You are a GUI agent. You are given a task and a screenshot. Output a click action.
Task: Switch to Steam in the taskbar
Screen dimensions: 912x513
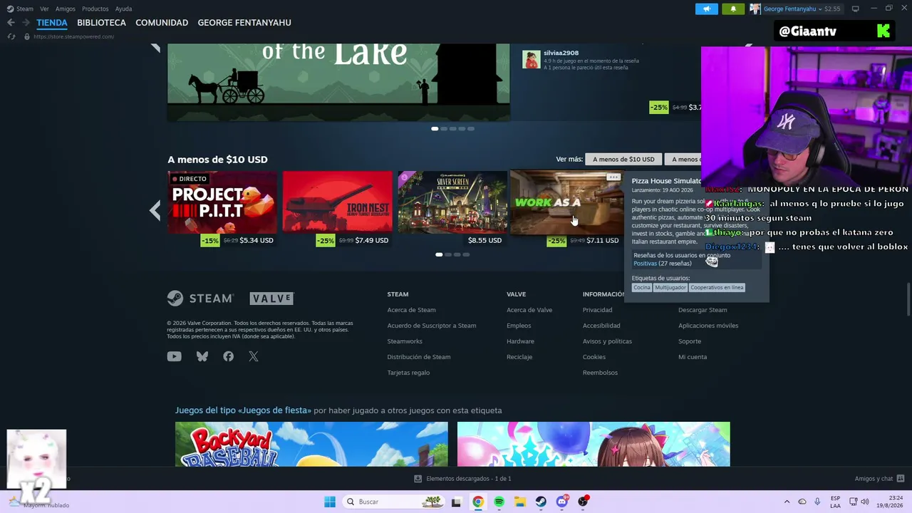(x=541, y=502)
